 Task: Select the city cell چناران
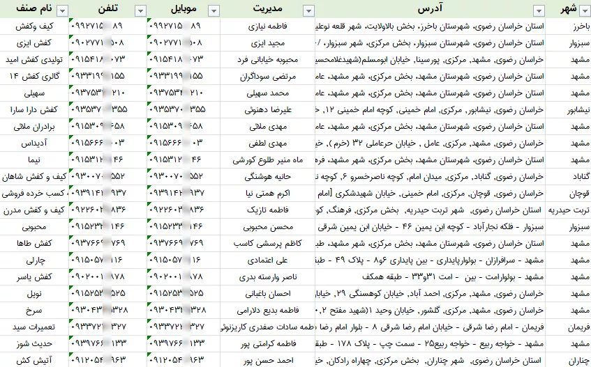569,360
